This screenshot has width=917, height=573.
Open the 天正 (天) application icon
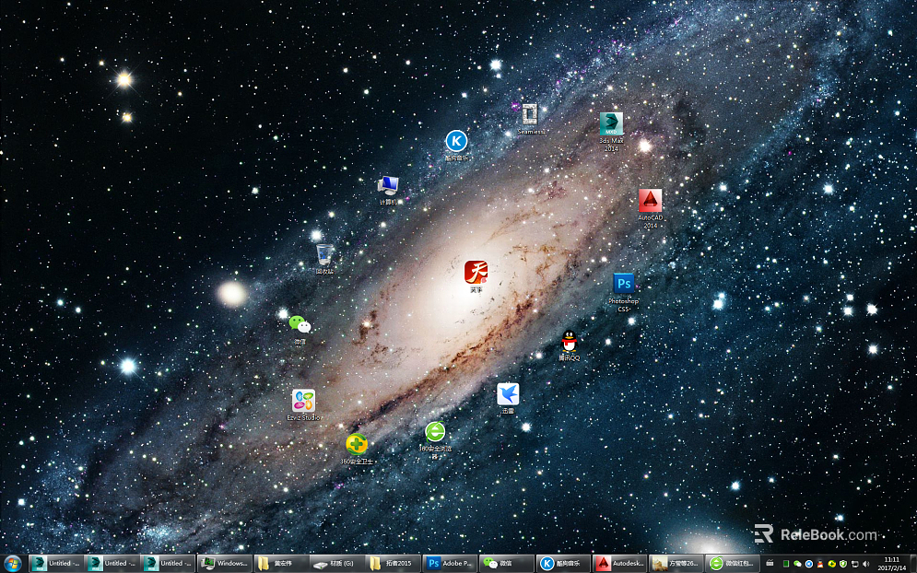476,271
